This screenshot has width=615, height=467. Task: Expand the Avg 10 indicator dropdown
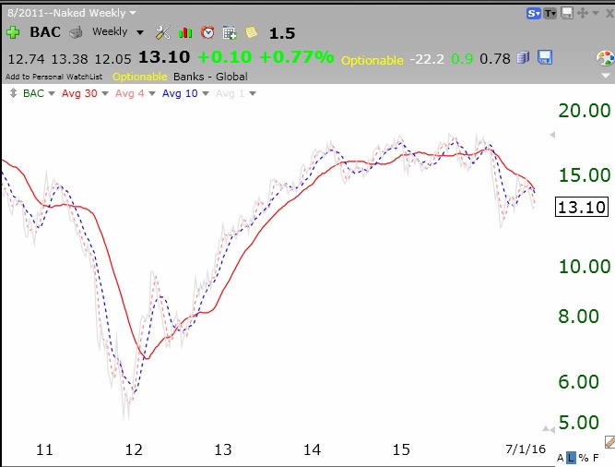coord(205,93)
